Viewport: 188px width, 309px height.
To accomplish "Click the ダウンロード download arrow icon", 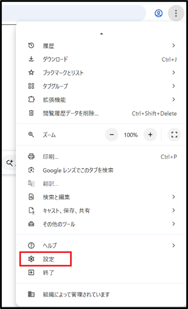I will pyautogui.click(x=31, y=59).
